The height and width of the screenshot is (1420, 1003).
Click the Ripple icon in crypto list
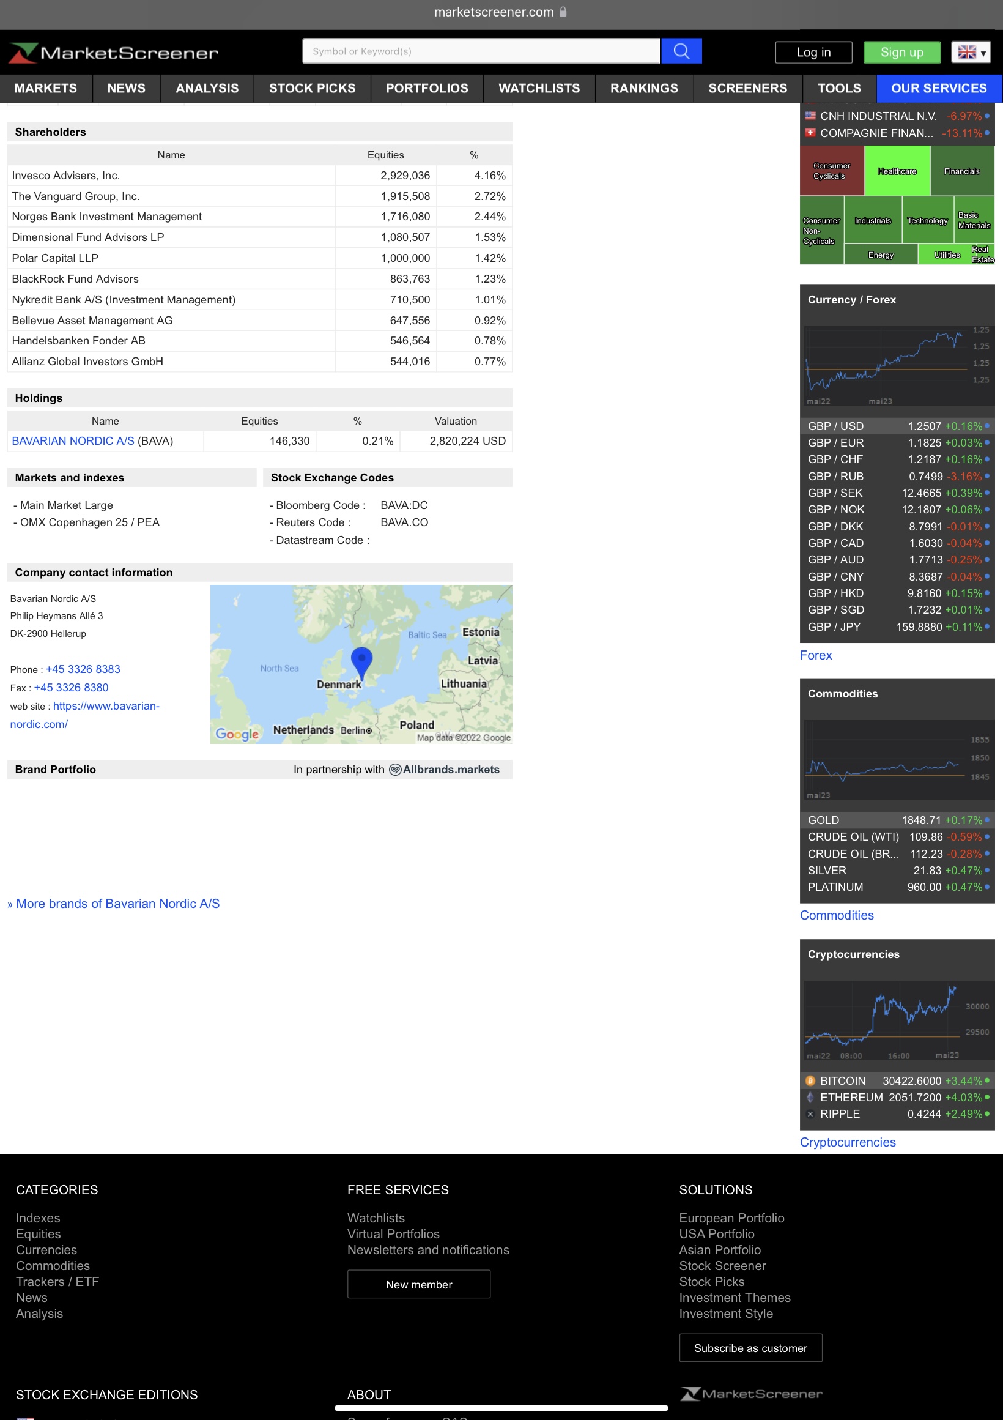[810, 1114]
